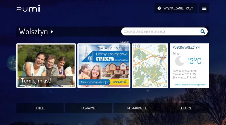The image size is (226, 125).
Task: Click the zumi logo
Action: pos(28,8)
